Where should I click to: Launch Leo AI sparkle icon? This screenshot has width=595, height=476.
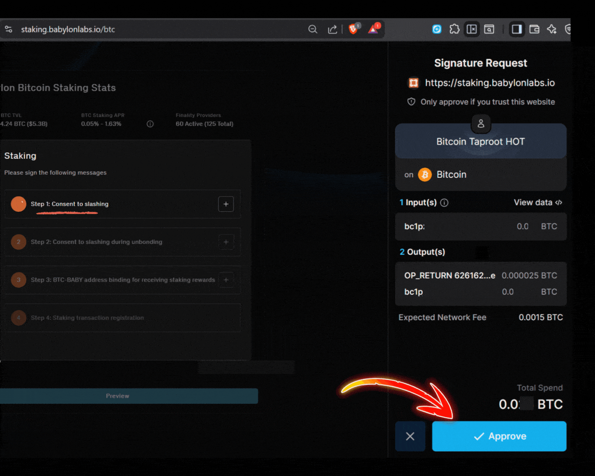[x=552, y=29]
